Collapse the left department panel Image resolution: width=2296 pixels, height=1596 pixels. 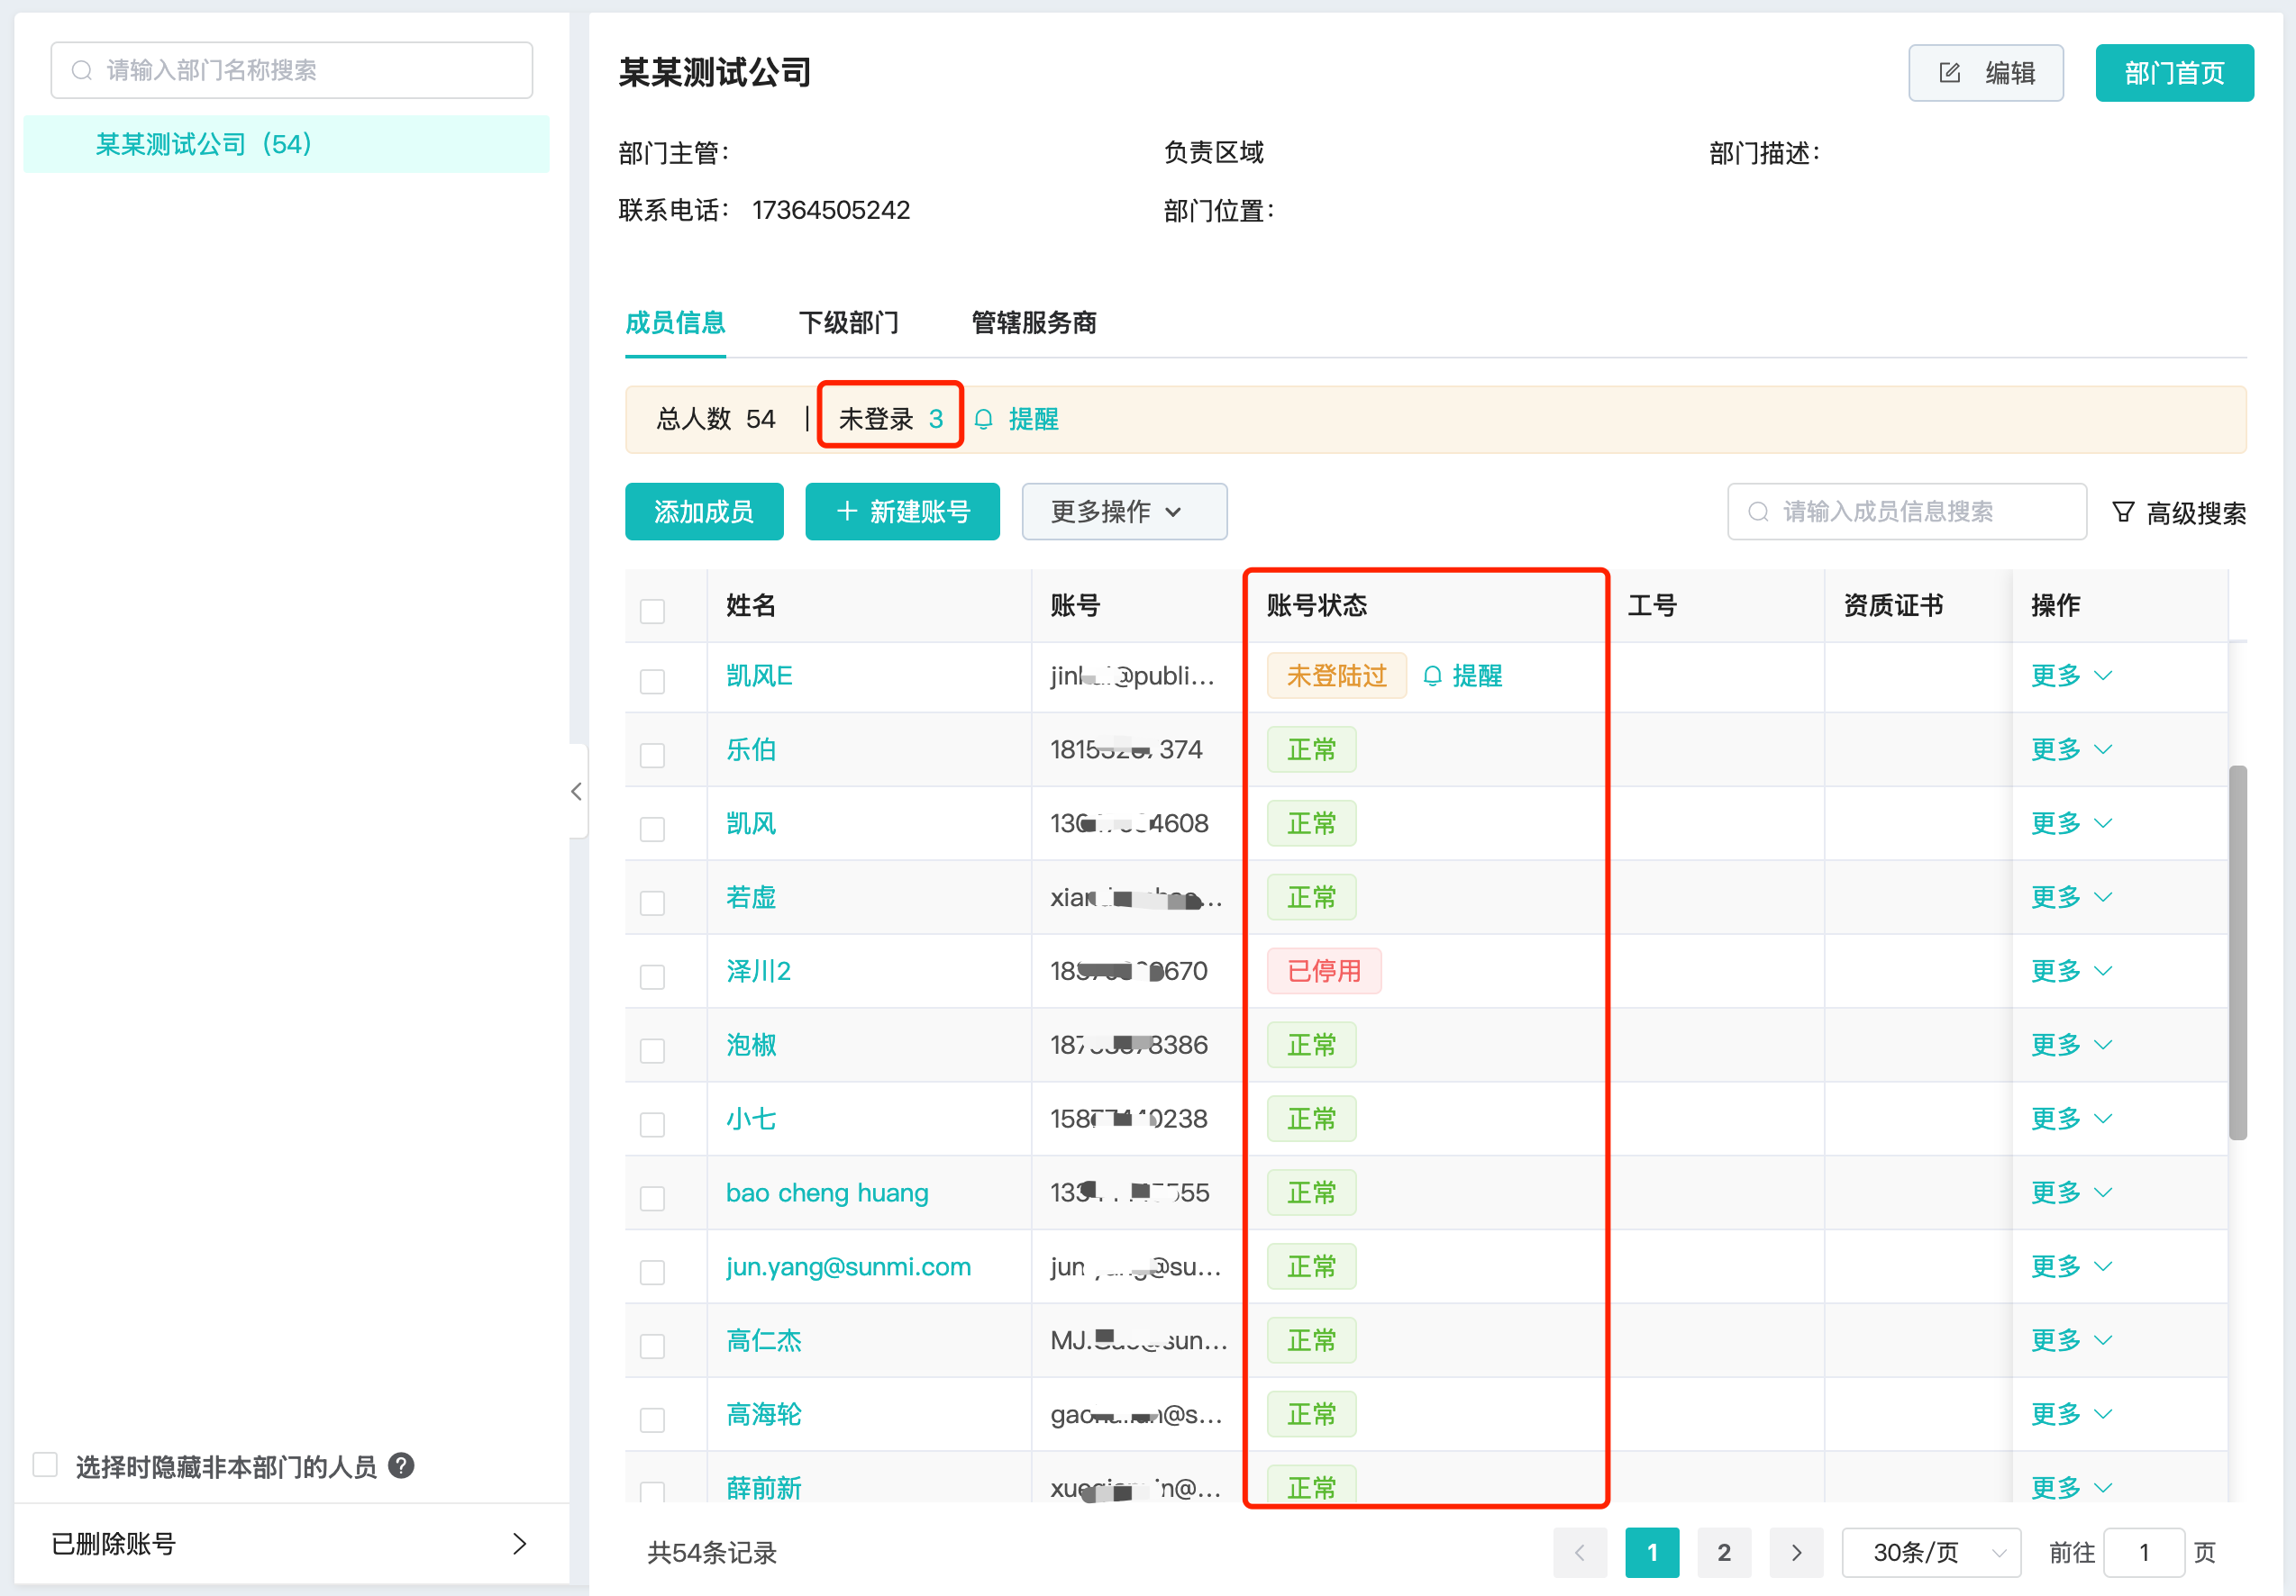pyautogui.click(x=577, y=792)
